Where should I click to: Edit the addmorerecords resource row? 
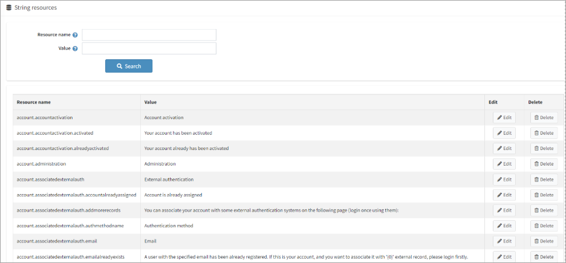504,210
